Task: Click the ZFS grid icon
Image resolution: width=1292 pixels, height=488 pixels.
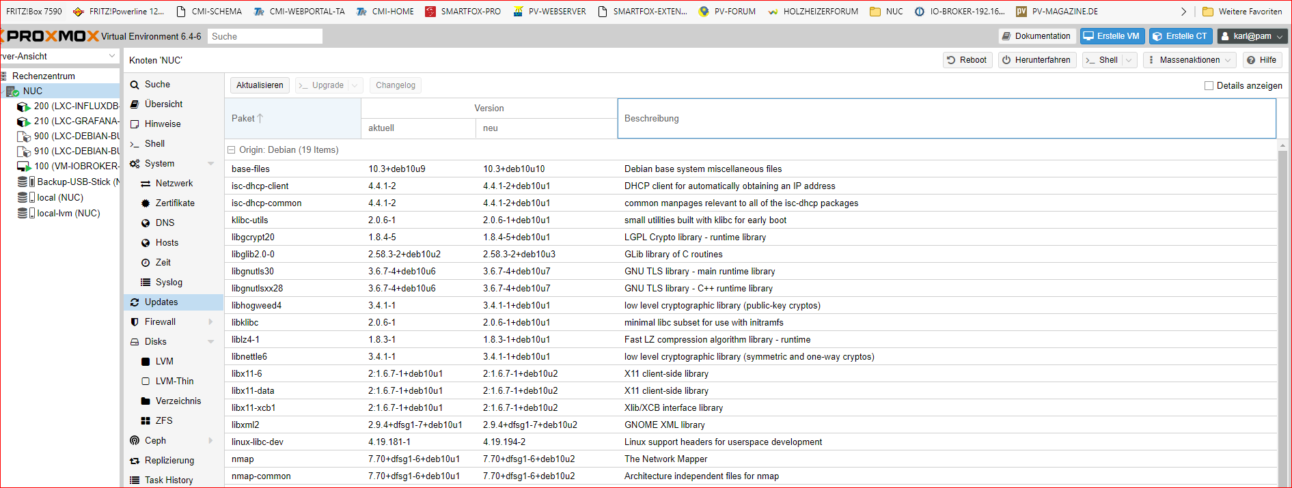Action: point(146,421)
